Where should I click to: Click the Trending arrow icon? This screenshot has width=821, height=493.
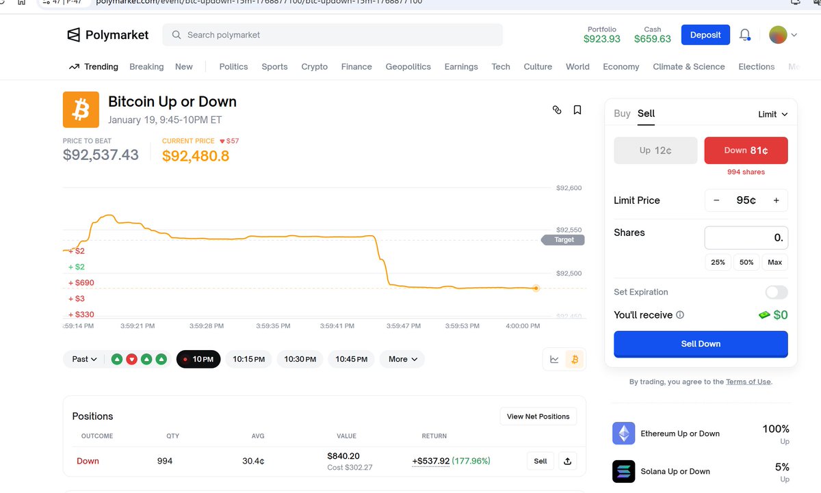tap(75, 67)
